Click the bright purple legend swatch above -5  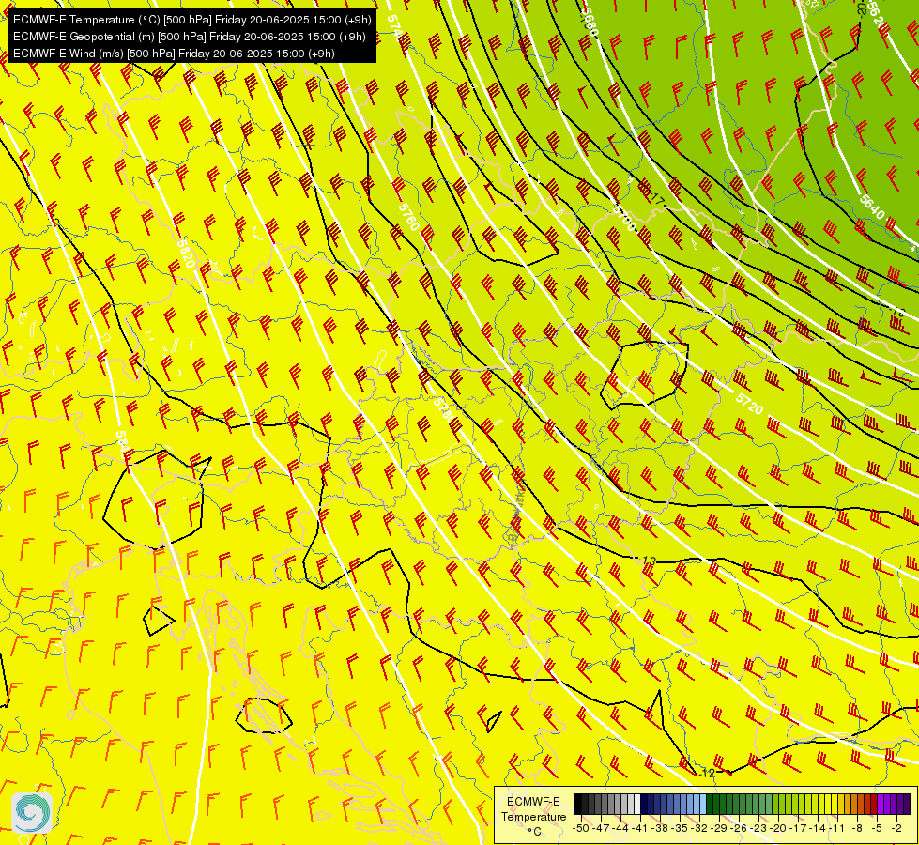[881, 805]
